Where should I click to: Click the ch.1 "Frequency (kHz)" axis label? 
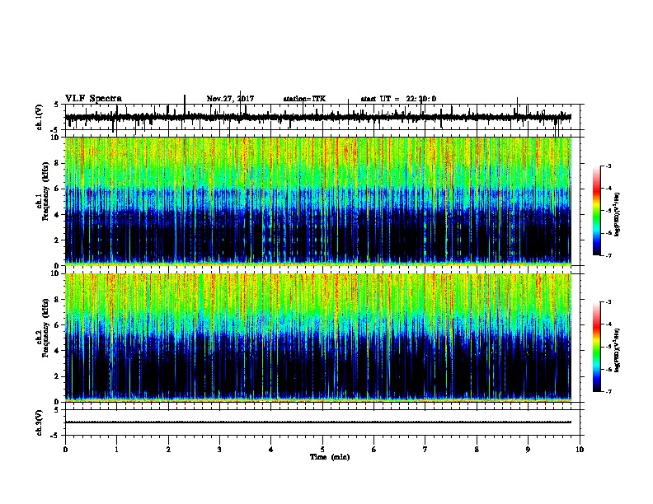point(46,192)
